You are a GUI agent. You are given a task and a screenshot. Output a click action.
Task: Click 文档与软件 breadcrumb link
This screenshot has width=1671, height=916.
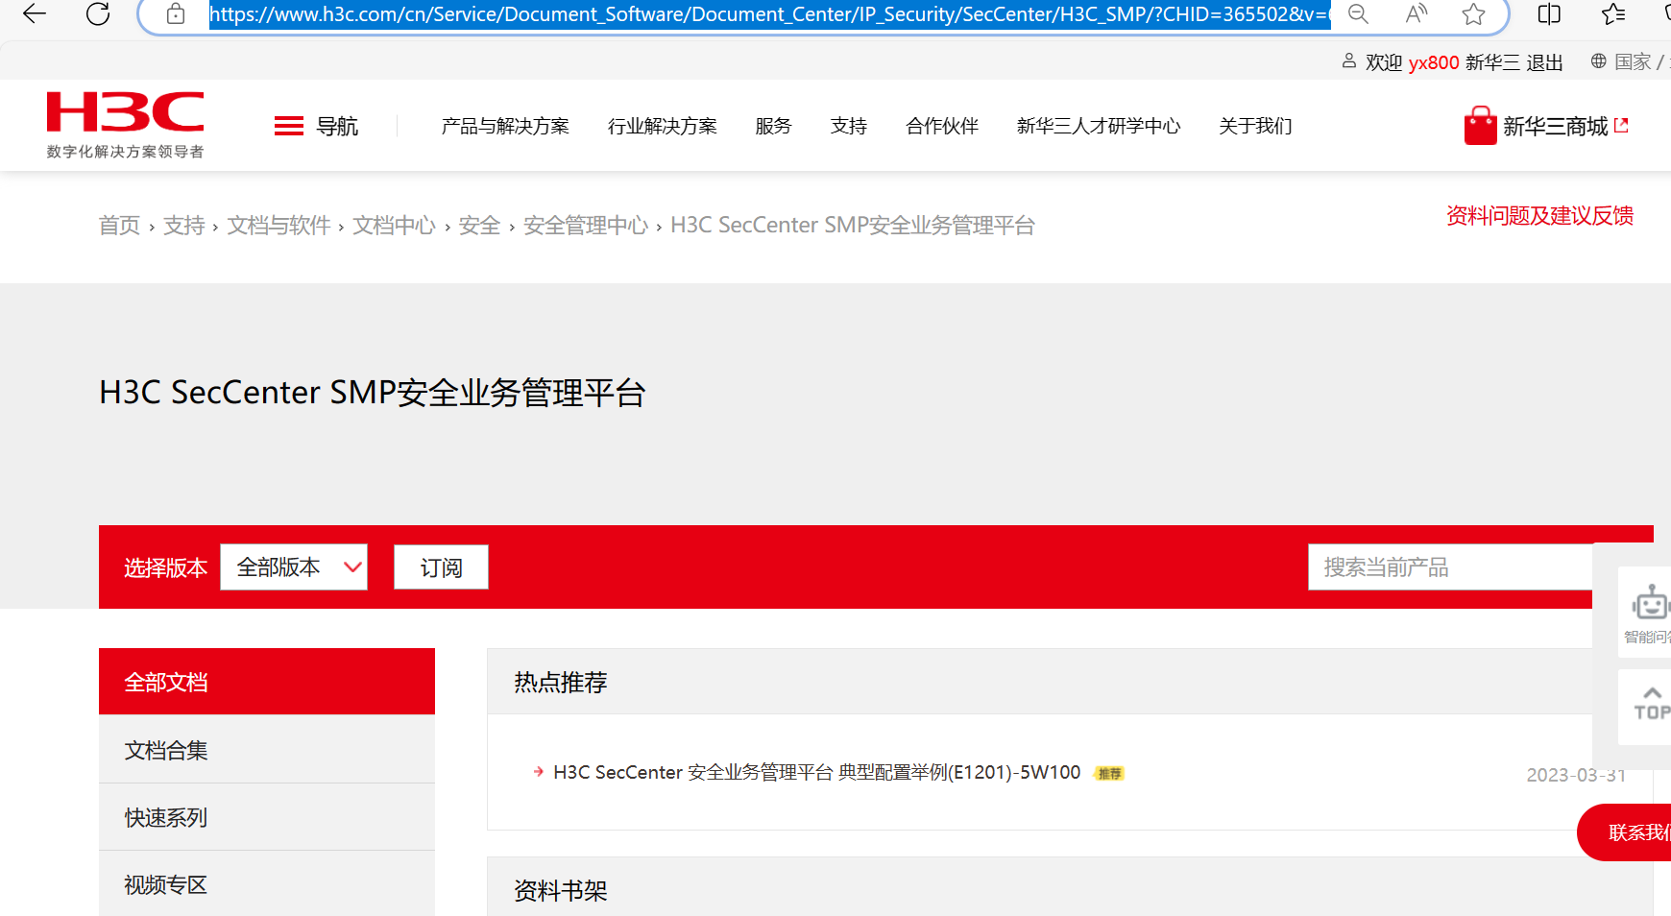pyautogui.click(x=278, y=225)
